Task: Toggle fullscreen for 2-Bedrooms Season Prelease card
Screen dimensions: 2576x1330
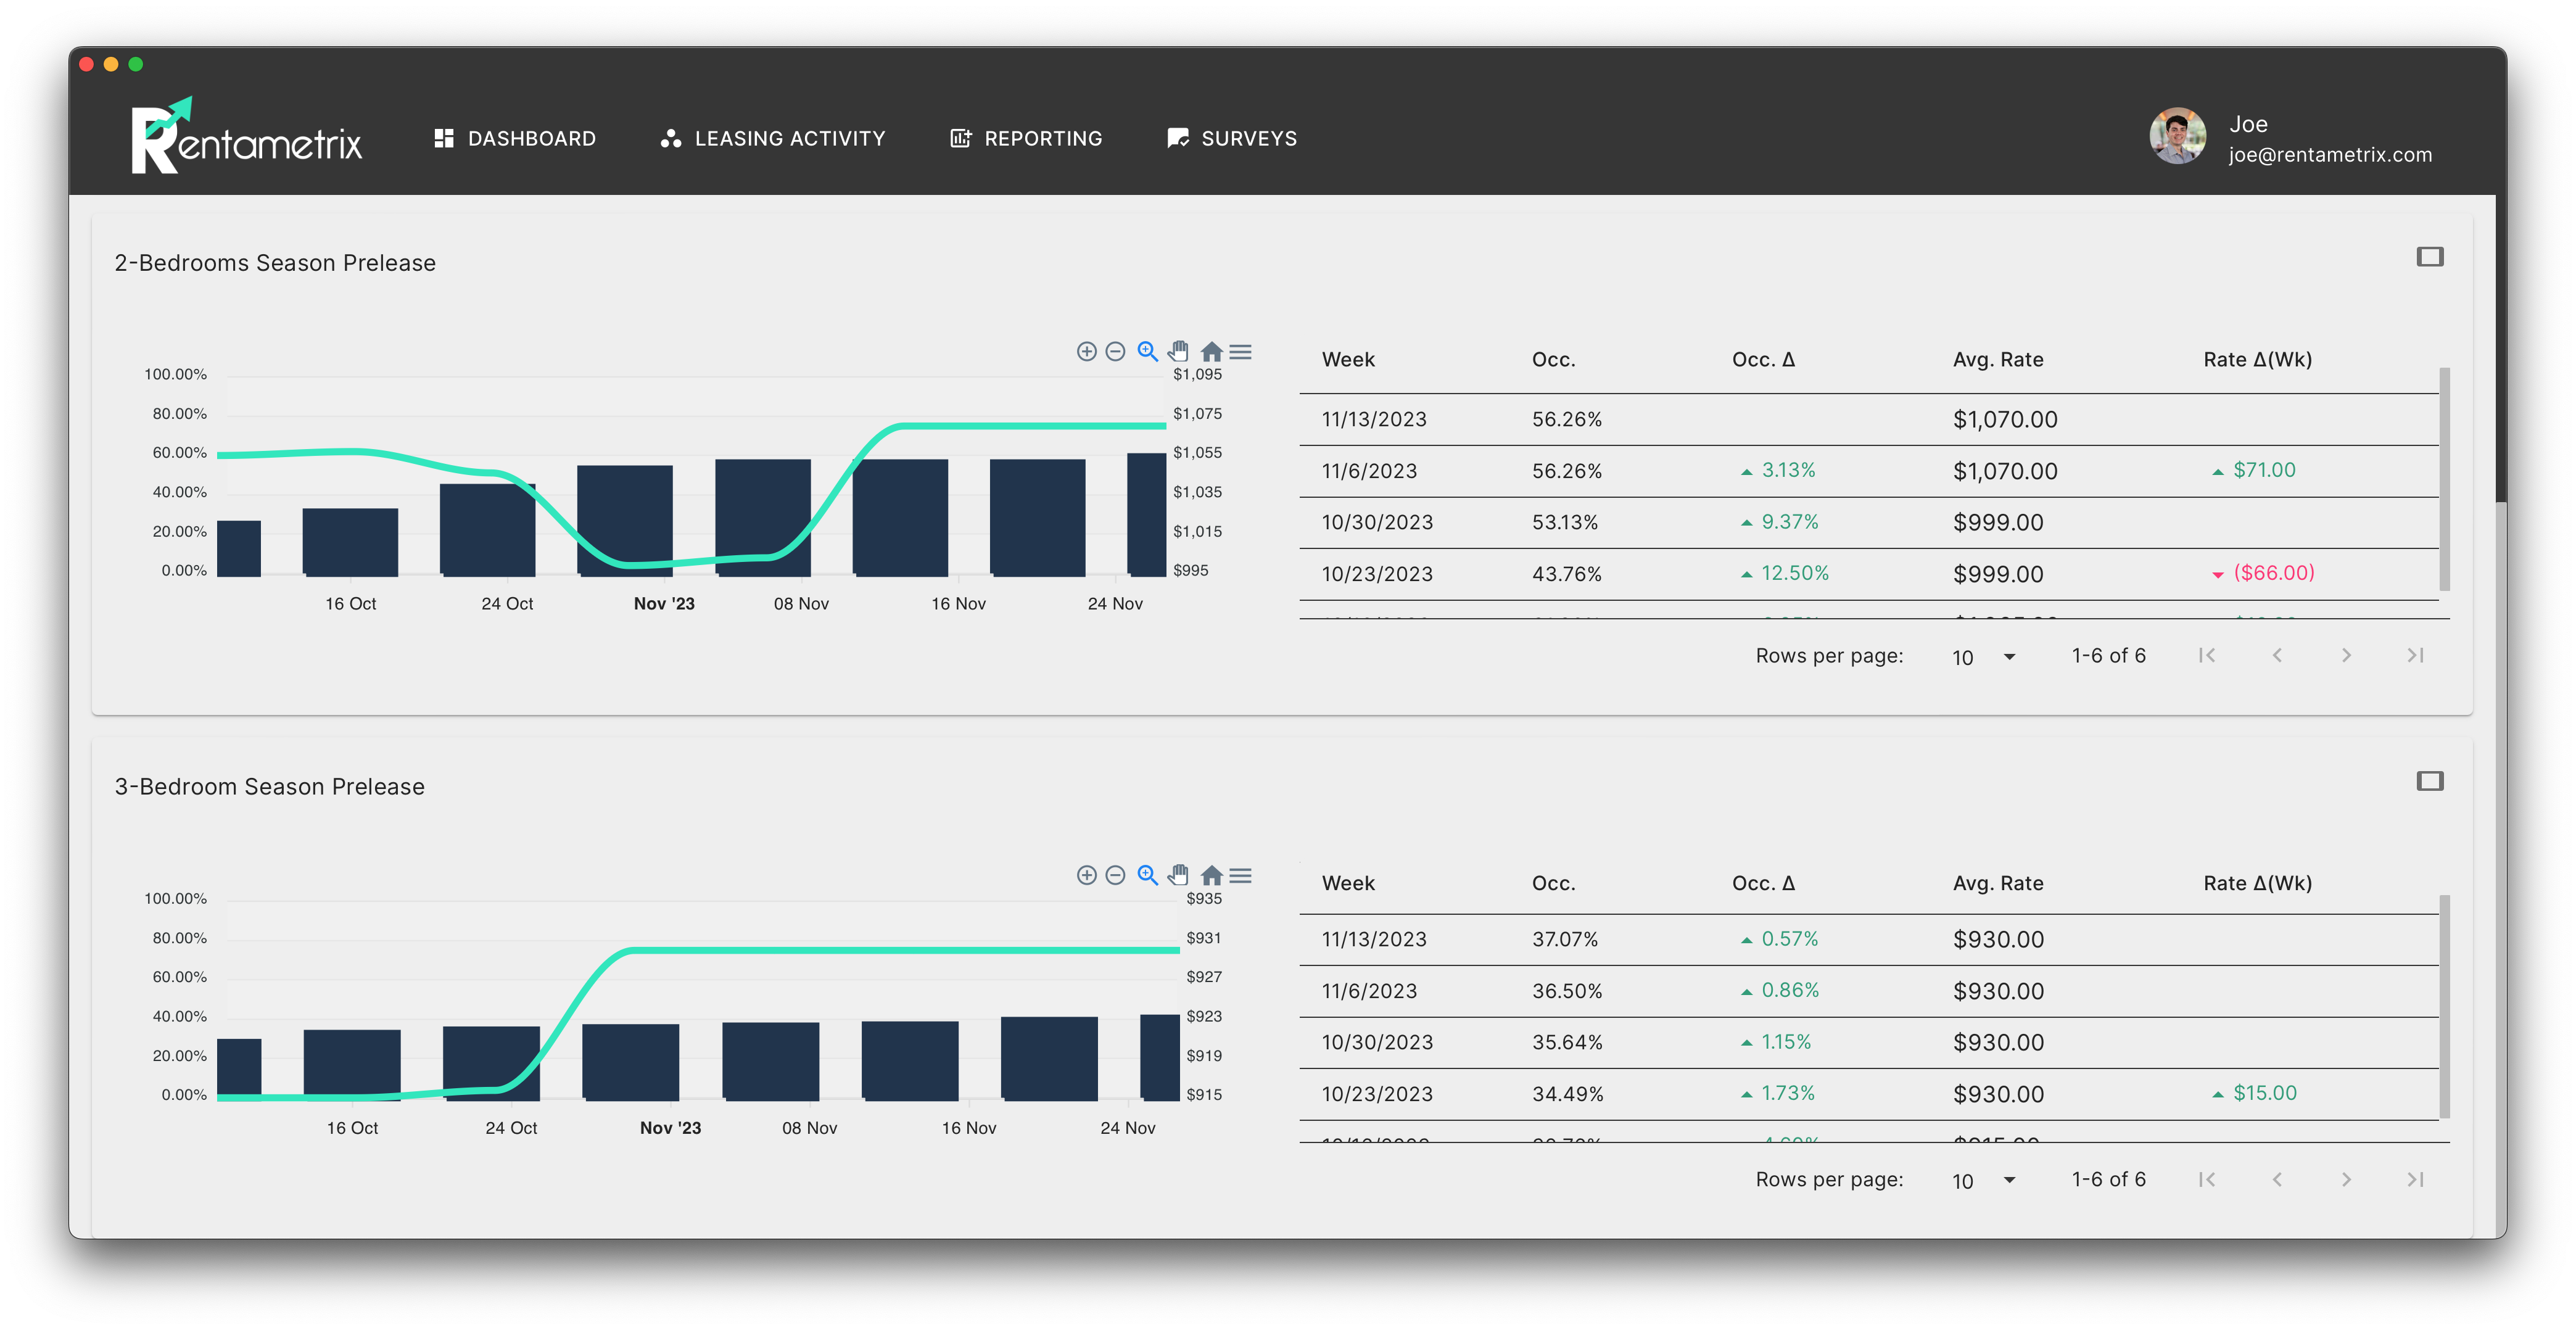Action: click(2429, 257)
